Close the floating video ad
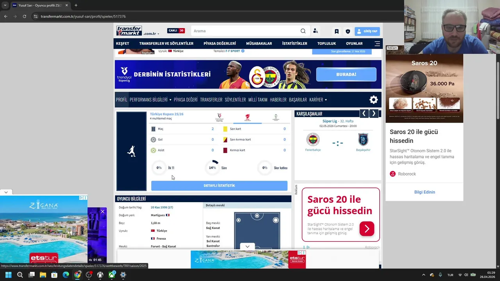500x281 pixels. point(102,212)
